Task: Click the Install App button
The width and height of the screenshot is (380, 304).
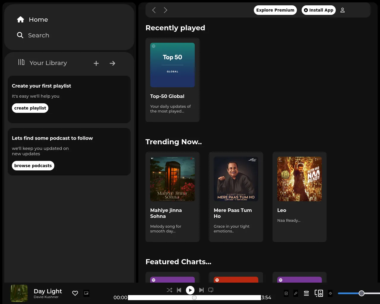Action: click(319, 10)
